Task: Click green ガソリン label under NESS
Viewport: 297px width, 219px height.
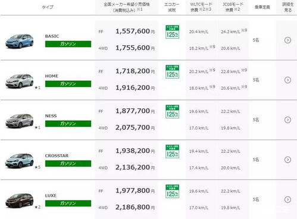Action: (x=68, y=124)
